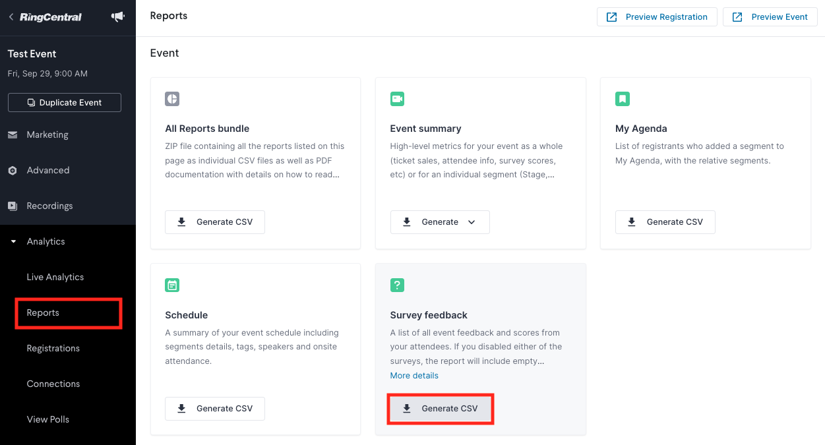Click the Survey feedback question mark icon

(x=397, y=285)
